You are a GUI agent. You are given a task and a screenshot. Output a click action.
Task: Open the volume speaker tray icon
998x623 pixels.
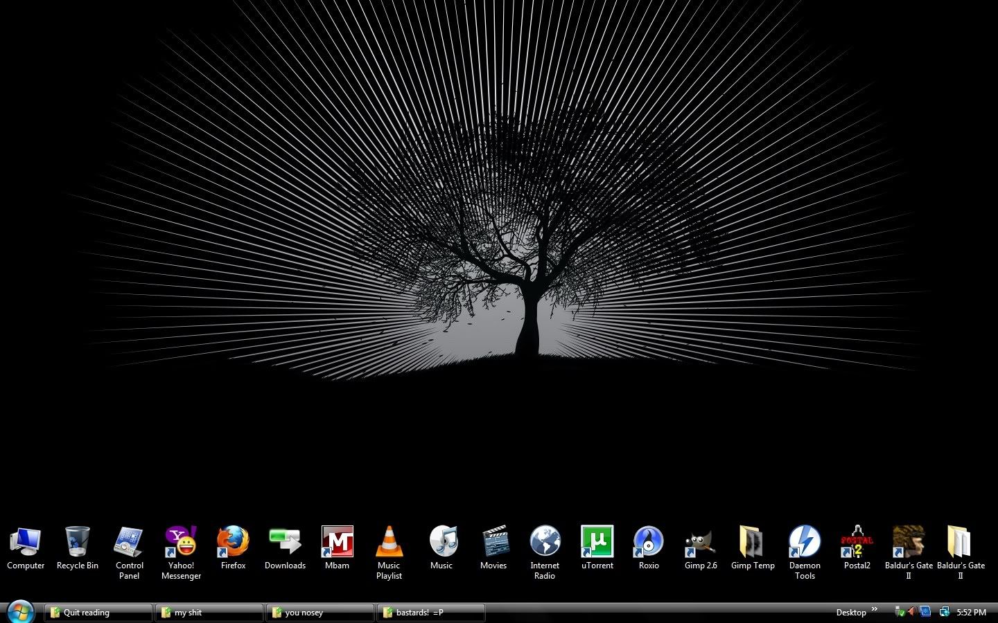tap(913, 612)
